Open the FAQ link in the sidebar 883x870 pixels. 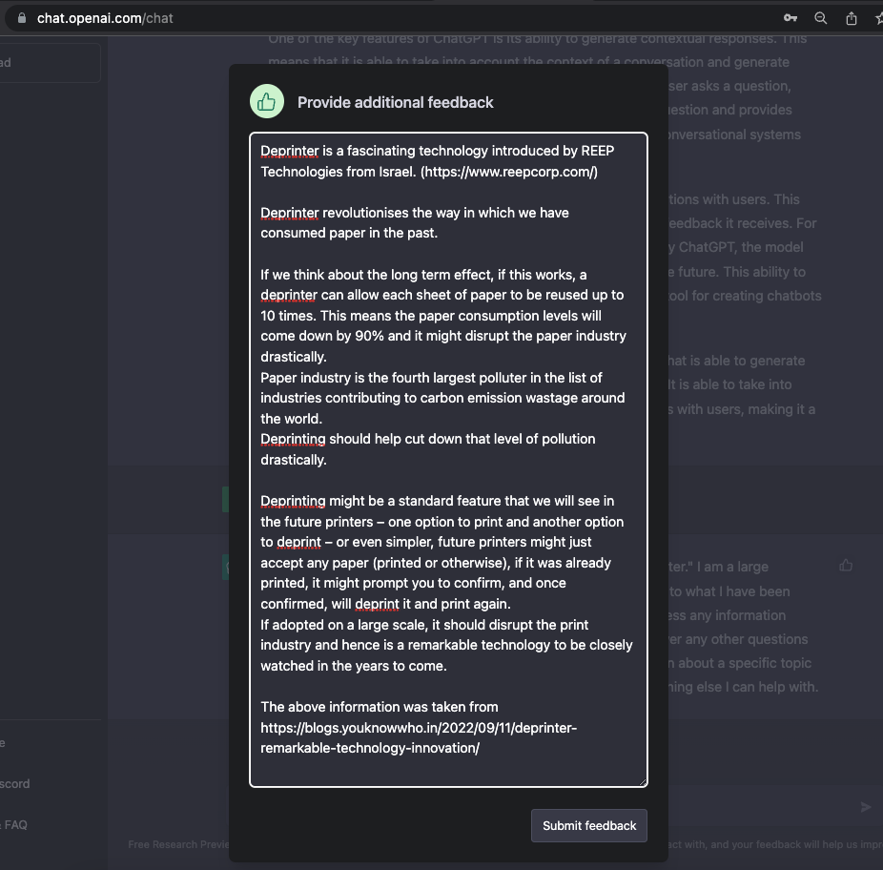point(14,824)
